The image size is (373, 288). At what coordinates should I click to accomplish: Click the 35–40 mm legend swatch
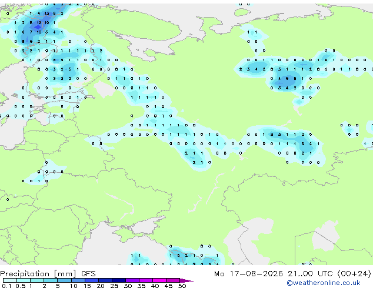[146, 280]
